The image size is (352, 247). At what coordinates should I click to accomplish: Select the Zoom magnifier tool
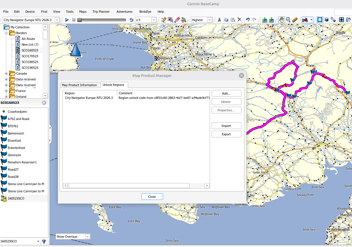point(288,20)
